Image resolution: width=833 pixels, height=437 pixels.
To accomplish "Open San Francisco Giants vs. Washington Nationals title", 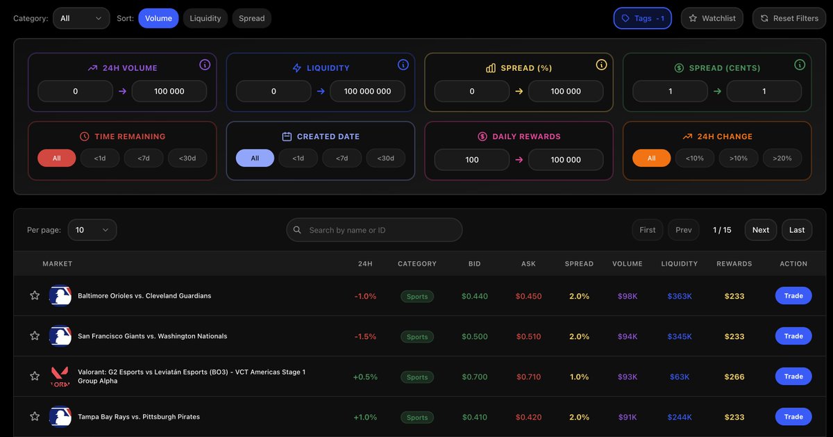I will tap(153, 336).
